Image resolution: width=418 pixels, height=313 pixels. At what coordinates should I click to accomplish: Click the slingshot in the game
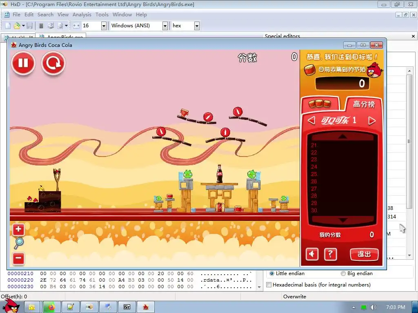click(57, 180)
